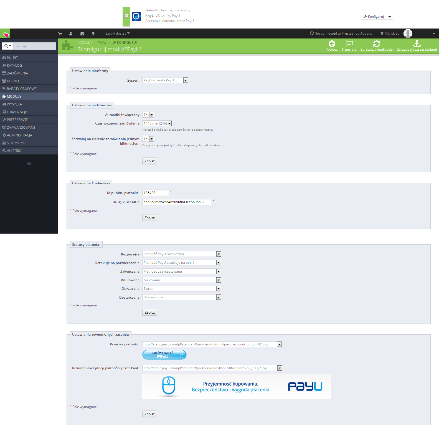439x429 pixels.
Task: Open the Przycisk płatności URL dropdown
Action: pos(212,344)
